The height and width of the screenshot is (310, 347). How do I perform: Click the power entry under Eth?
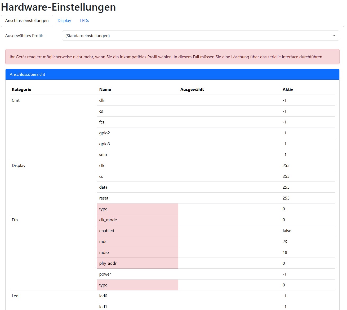point(105,274)
